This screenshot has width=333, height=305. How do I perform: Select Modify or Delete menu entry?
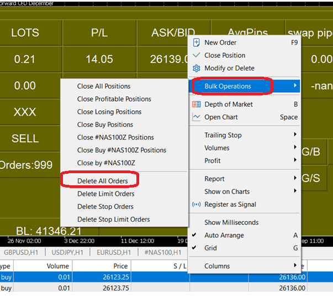(x=245, y=68)
